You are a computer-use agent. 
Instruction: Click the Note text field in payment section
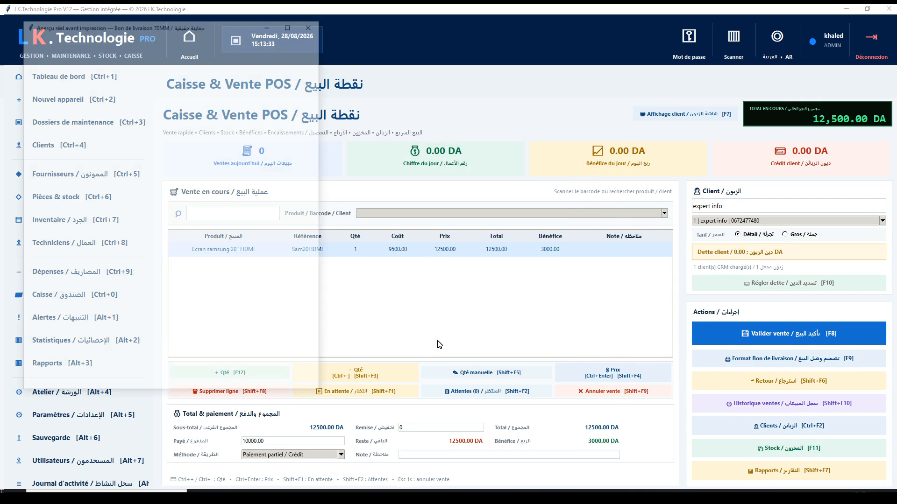click(x=509, y=455)
